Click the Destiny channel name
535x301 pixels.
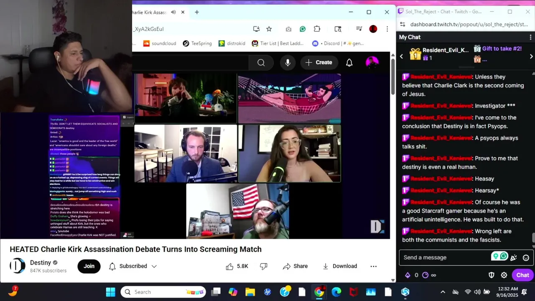pos(41,263)
